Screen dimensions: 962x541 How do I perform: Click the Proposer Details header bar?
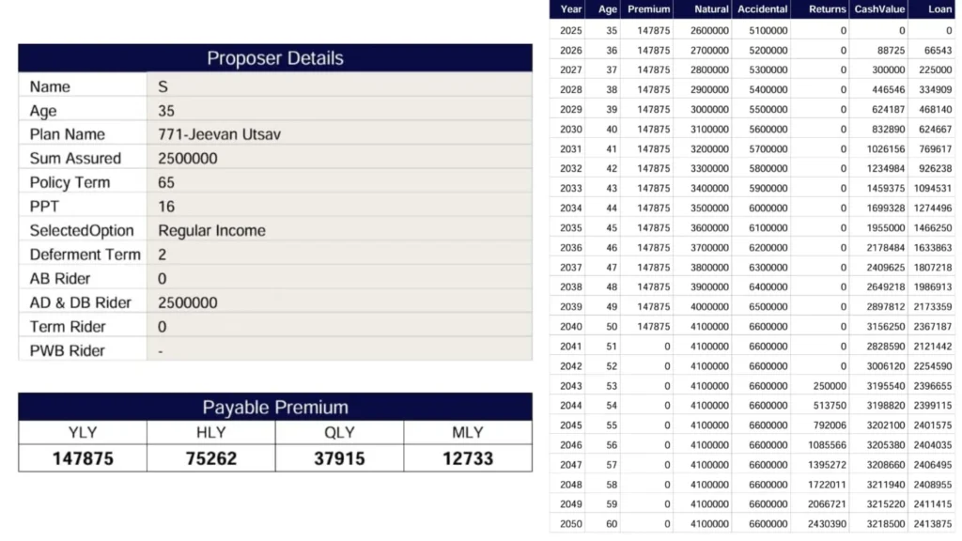pos(274,58)
